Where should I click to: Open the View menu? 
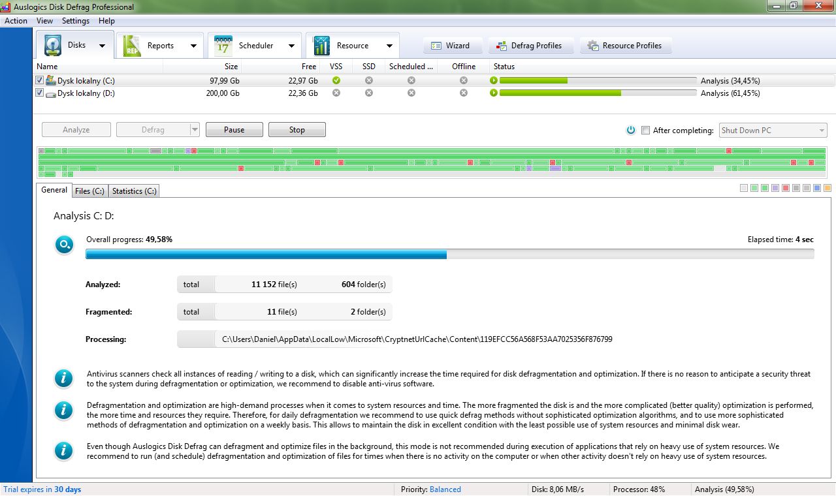point(44,21)
